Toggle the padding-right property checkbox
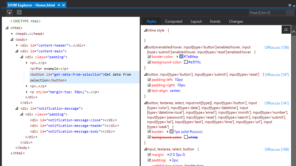Image resolution: width=296 pixels, height=166 pixels. pos(149,85)
